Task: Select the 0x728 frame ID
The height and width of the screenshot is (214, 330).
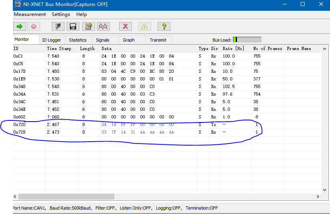Action: (19, 132)
